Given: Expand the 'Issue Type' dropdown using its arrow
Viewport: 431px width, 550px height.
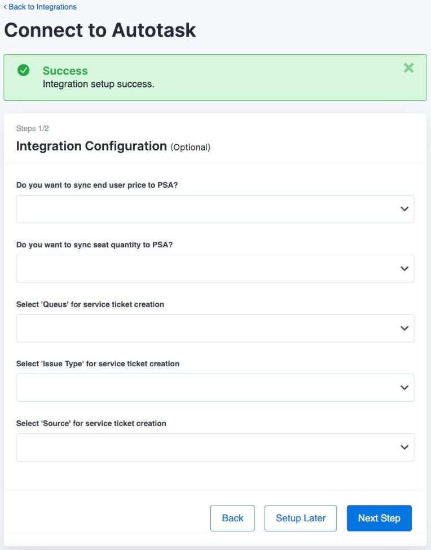Looking at the screenshot, I should (404, 388).
